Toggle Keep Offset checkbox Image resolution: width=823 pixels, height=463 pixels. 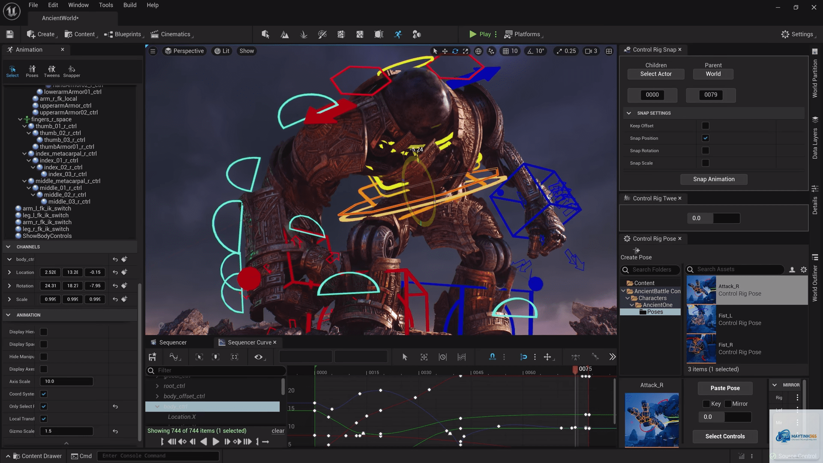pos(705,126)
